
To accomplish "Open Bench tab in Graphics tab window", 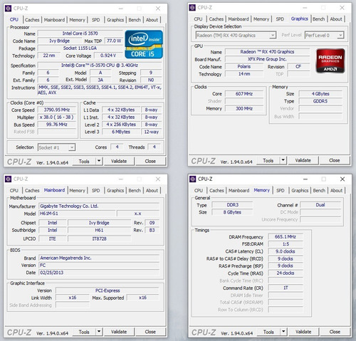I will click(x=318, y=19).
